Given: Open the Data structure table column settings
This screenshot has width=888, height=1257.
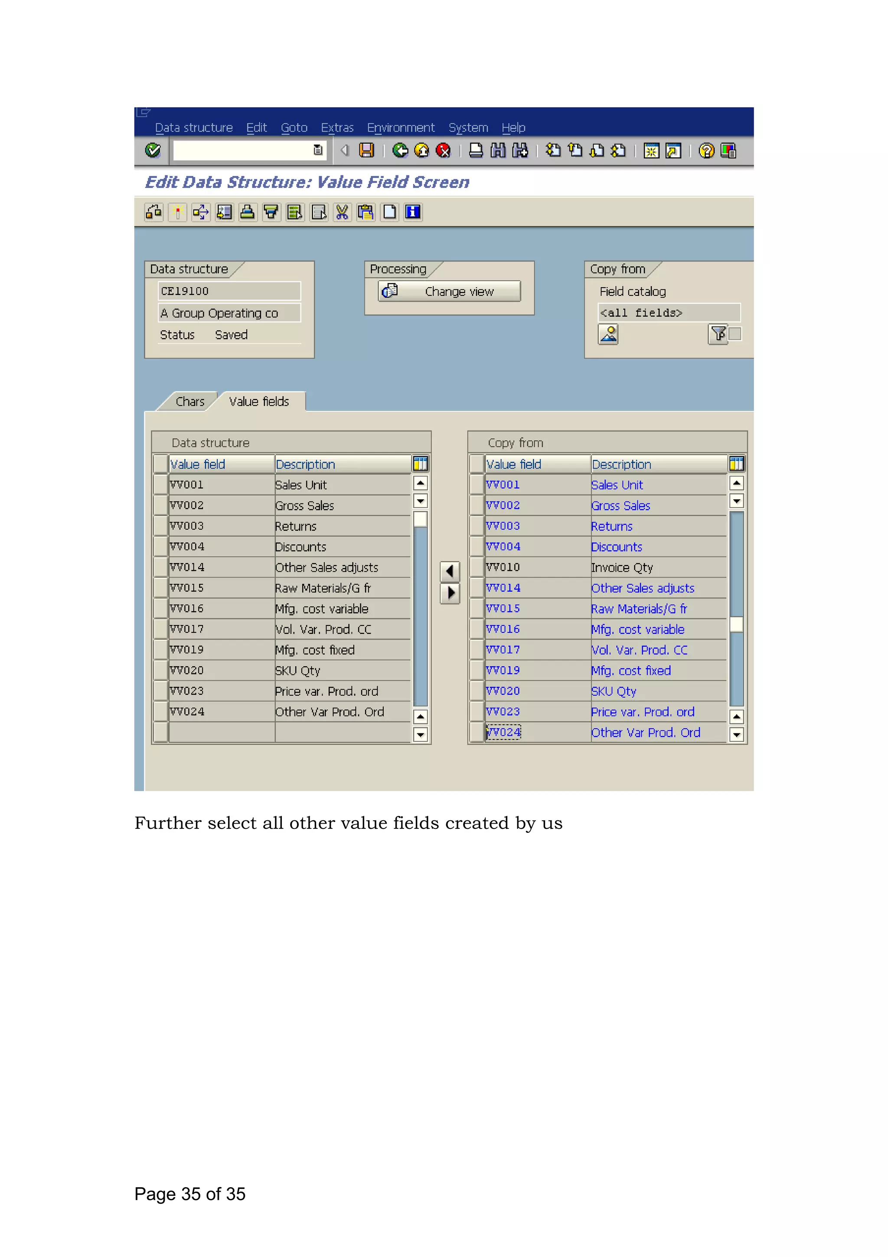Looking at the screenshot, I should 420,464.
